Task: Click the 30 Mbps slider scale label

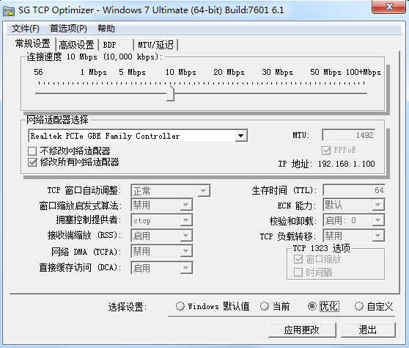Action: pyautogui.click(x=277, y=72)
